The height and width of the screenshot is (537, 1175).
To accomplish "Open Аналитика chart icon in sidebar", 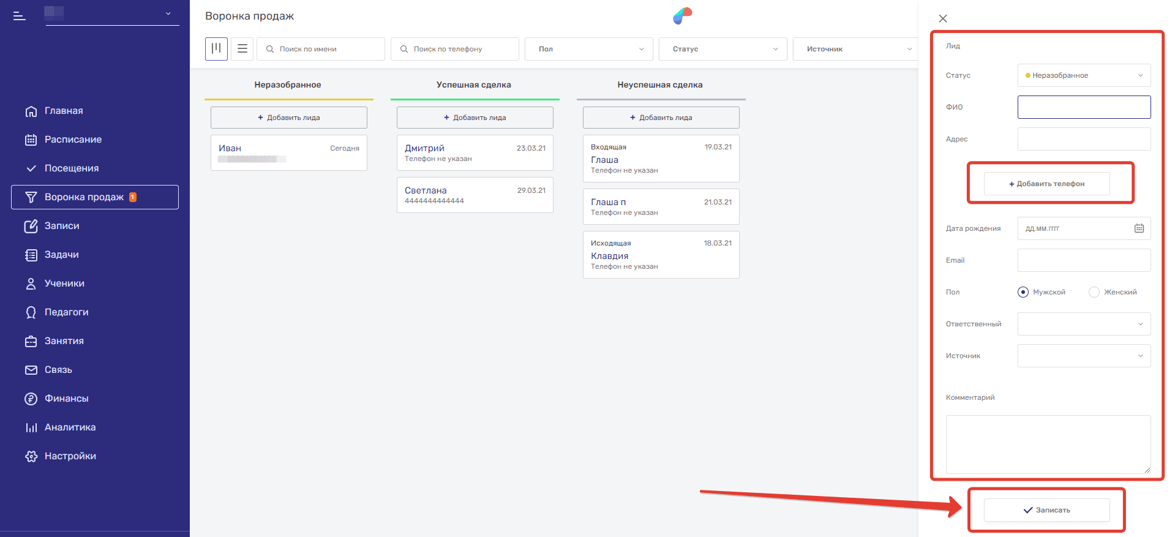I will tap(31, 427).
